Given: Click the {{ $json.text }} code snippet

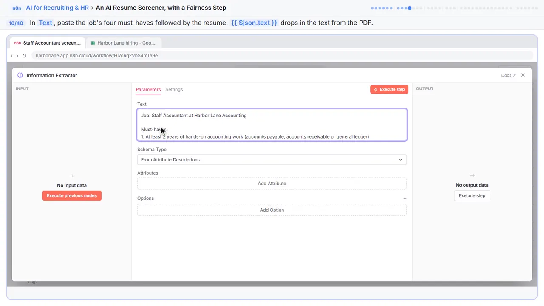Looking at the screenshot, I should pyautogui.click(x=255, y=23).
